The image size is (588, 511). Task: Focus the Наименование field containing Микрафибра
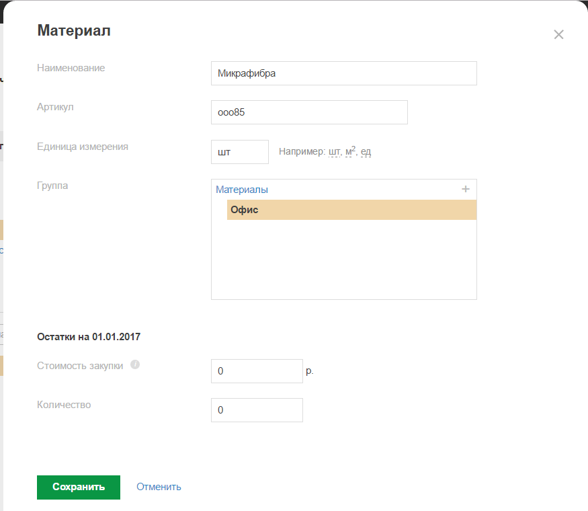click(x=343, y=73)
